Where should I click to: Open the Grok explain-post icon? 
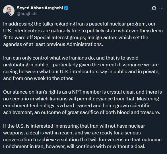coord(154,8)
